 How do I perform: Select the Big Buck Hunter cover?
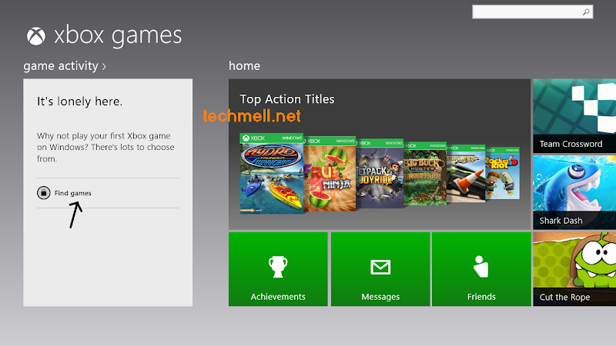(x=425, y=174)
